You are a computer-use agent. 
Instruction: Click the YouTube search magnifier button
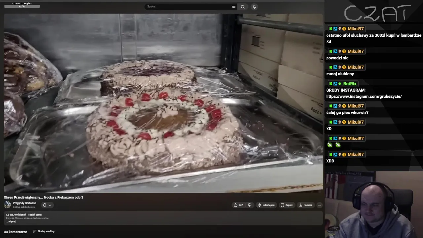click(243, 7)
